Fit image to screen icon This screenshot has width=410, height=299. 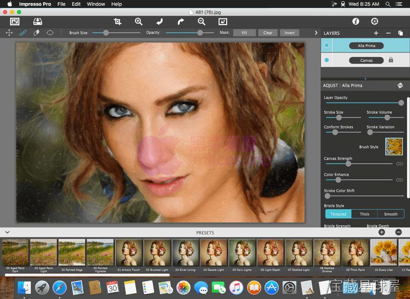[x=222, y=22]
